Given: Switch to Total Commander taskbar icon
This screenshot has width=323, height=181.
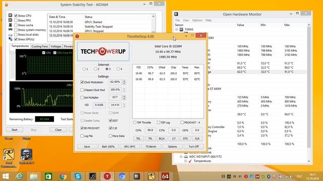Looking at the screenshot, I should [x=151, y=176].
